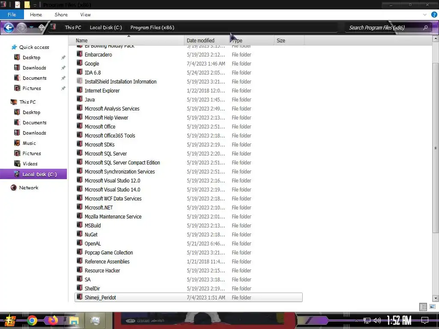
Task: Click the Forward navigation arrow
Action: [21, 27]
